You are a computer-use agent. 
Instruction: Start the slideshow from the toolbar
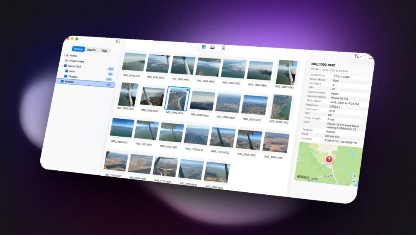click(223, 48)
